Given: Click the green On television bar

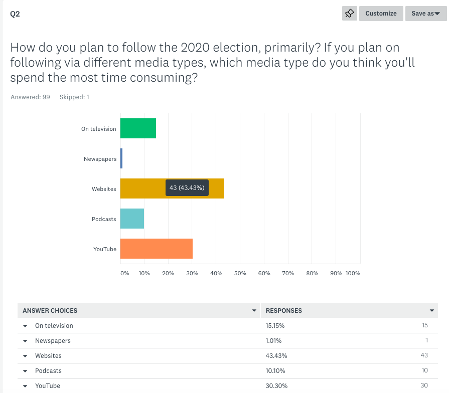Looking at the screenshot, I should coord(138,128).
